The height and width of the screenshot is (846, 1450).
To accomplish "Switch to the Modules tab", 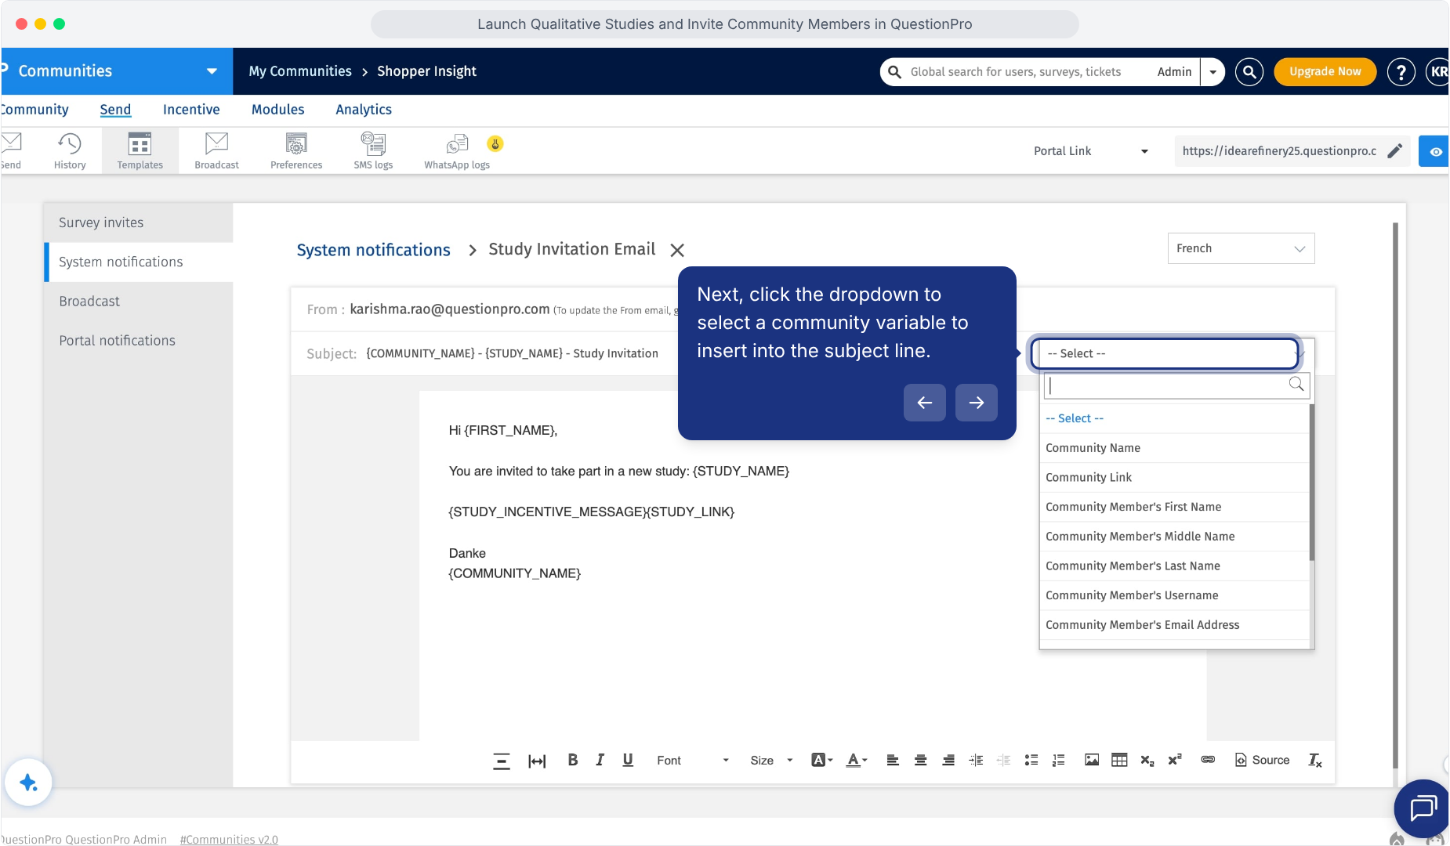I will [277, 110].
